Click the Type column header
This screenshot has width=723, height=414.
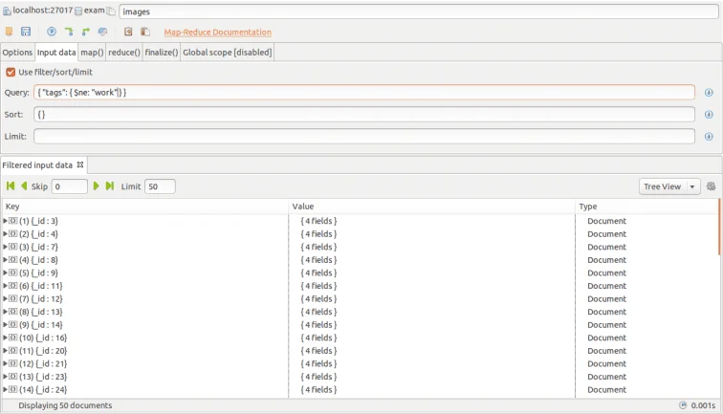point(646,207)
